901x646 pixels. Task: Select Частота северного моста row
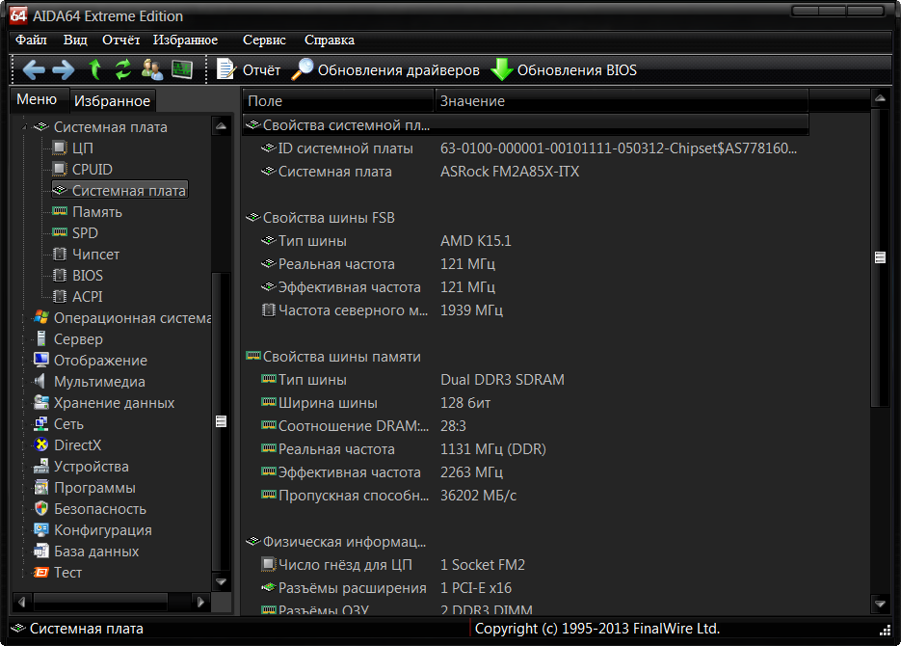click(526, 310)
